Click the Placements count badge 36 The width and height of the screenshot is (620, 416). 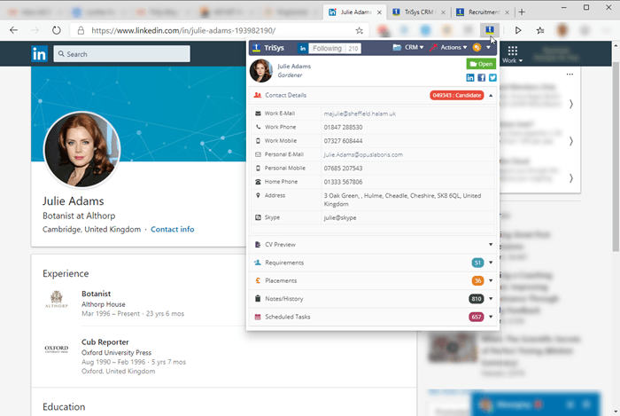coord(477,280)
